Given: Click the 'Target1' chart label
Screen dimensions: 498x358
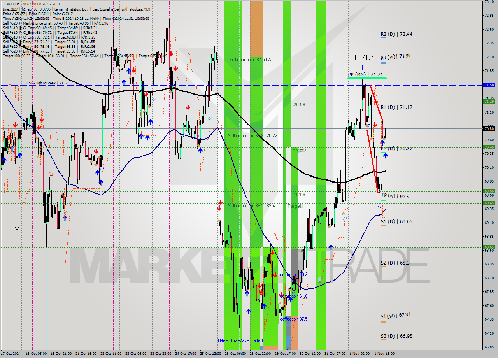Looking at the screenshot, I should pos(296,206).
